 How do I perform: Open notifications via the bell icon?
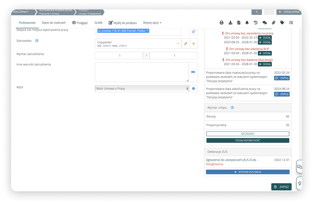247,23
